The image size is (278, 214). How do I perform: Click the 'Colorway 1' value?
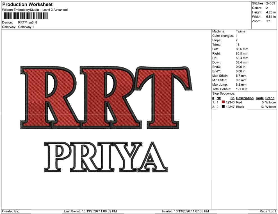26,27
